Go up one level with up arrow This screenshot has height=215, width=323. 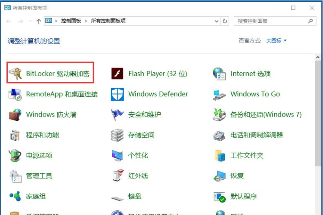click(x=39, y=21)
